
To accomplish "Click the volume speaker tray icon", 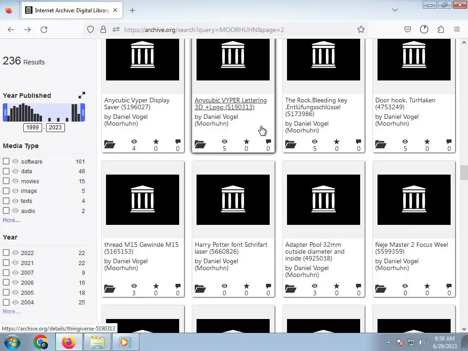I will click(421, 342).
